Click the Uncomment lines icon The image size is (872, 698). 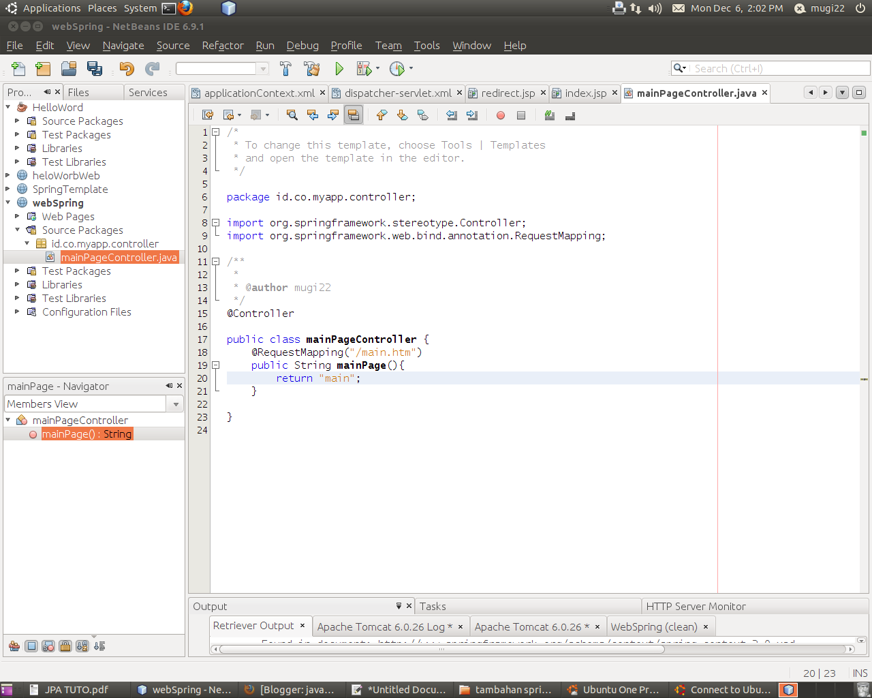570,115
